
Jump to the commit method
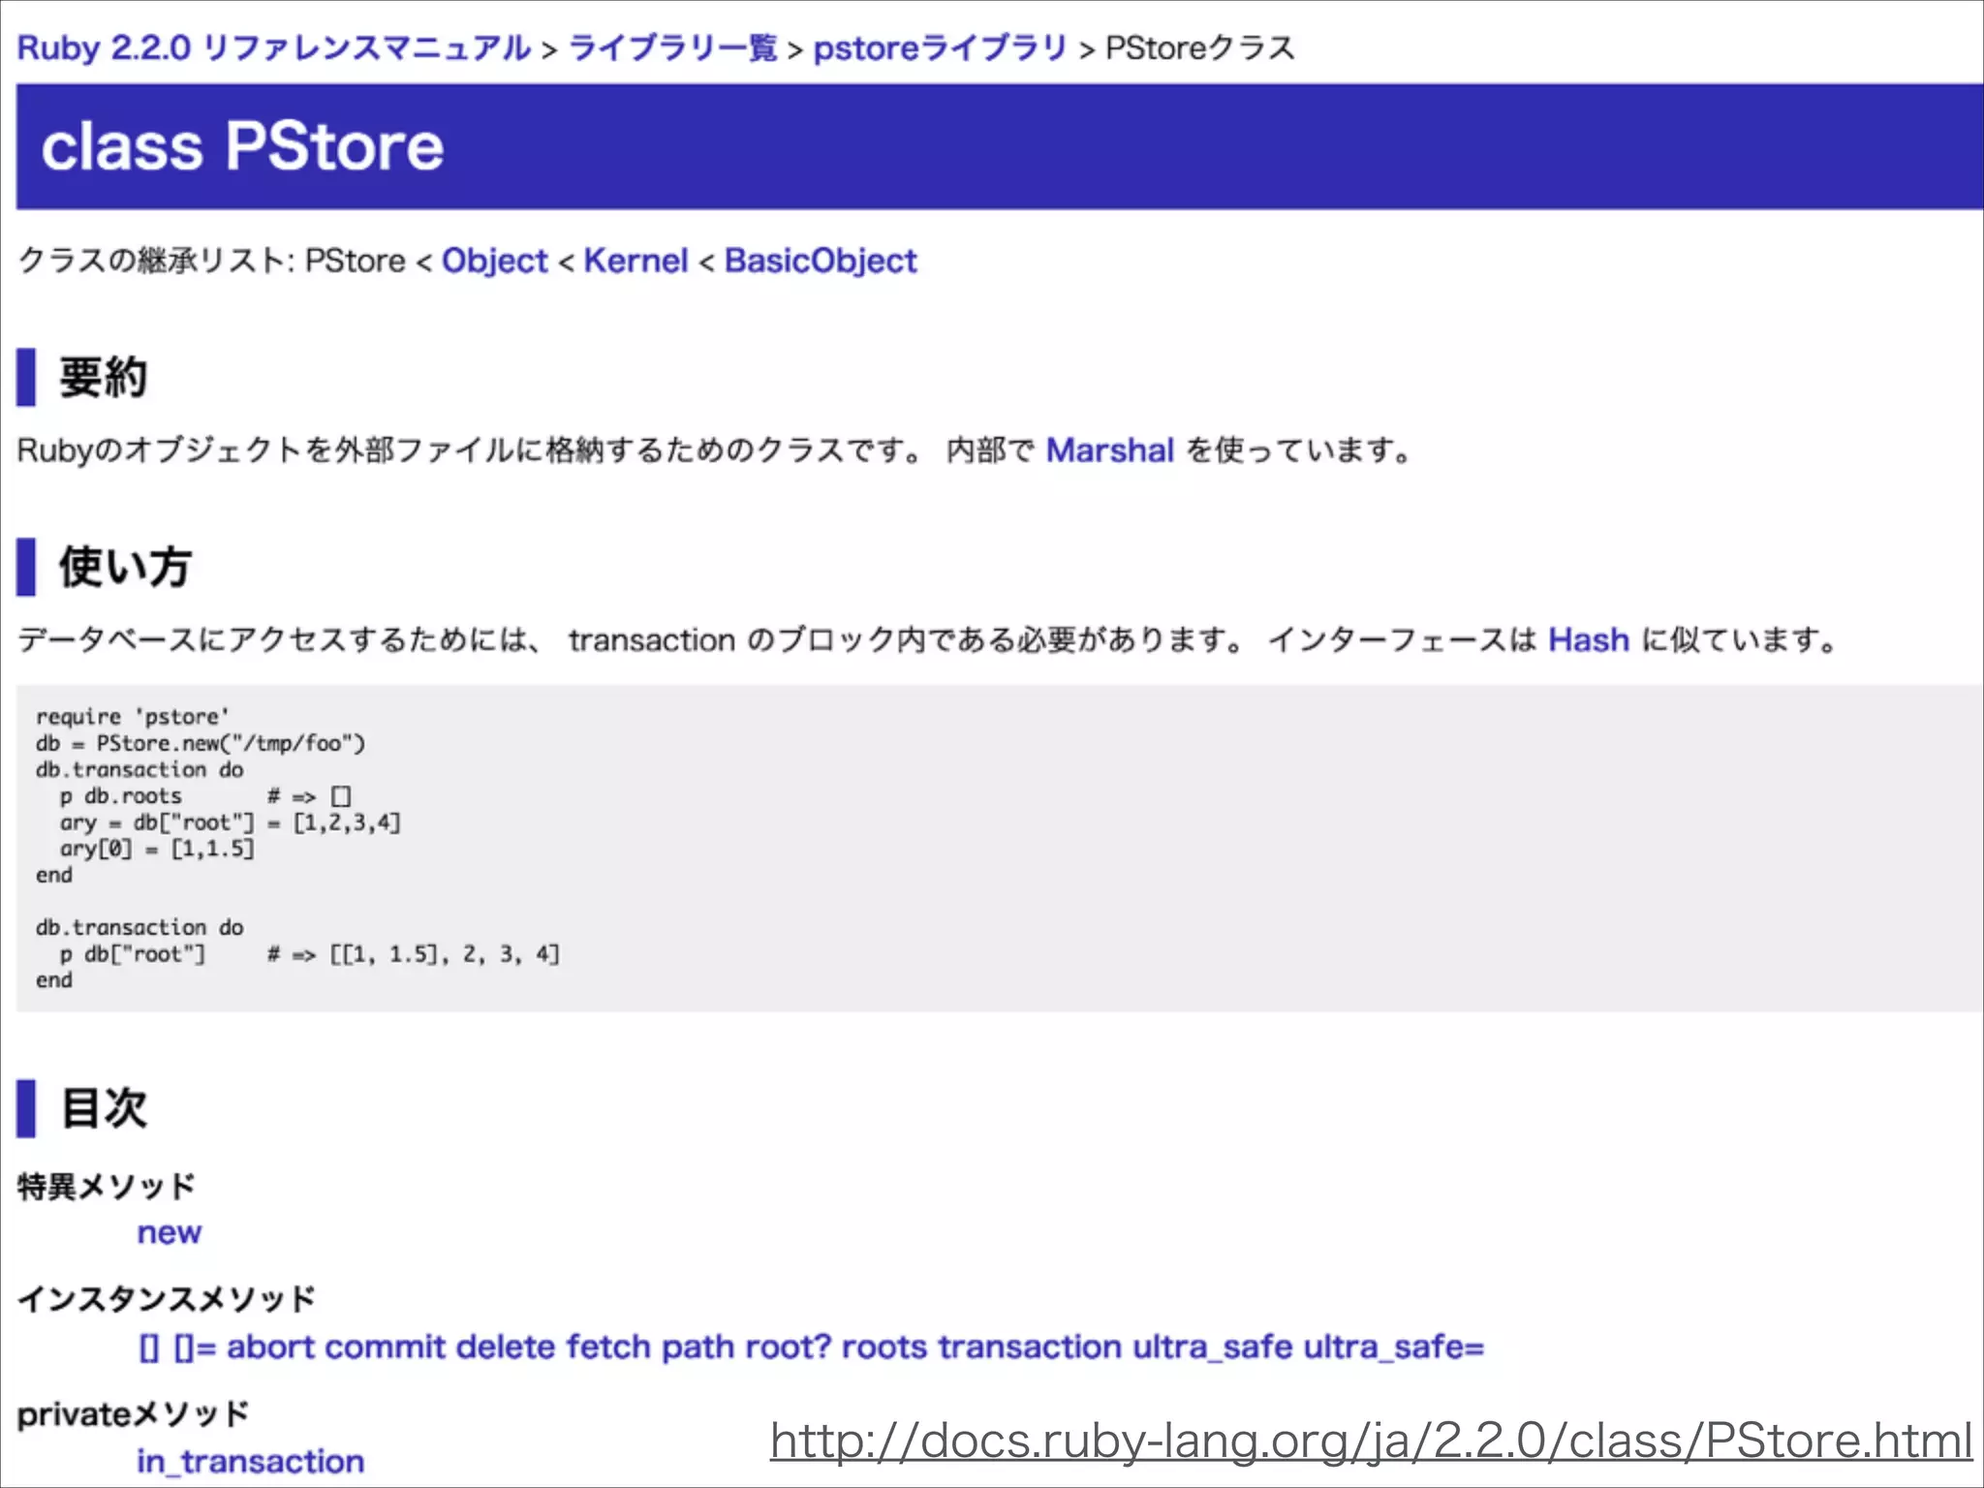386,1348
